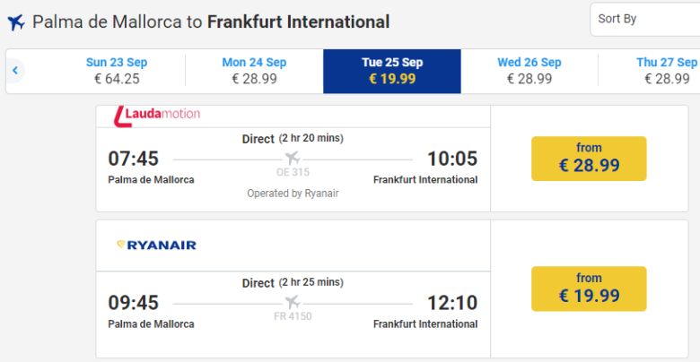Viewport: 700px width, 362px height.
Task: Switch to the Thu 27 Sep date tab
Action: 666,71
